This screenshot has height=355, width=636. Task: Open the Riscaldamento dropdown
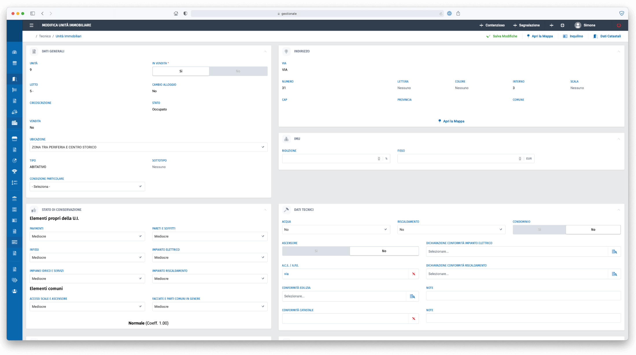451,229
